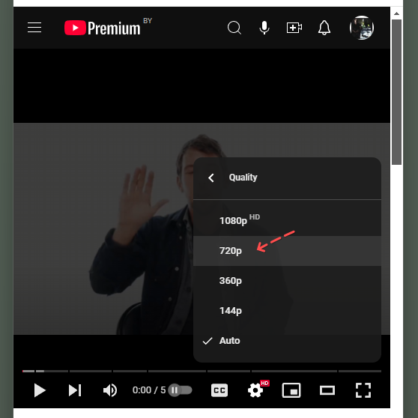Select 1080p HD quality

pyautogui.click(x=287, y=220)
